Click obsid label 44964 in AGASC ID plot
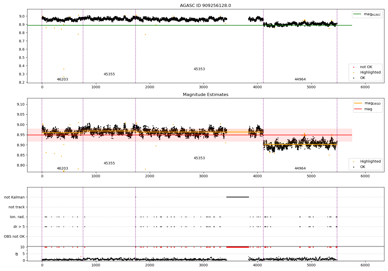388x271 pixels. pos(300,79)
